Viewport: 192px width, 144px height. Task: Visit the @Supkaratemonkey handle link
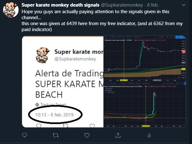pos(122,5)
